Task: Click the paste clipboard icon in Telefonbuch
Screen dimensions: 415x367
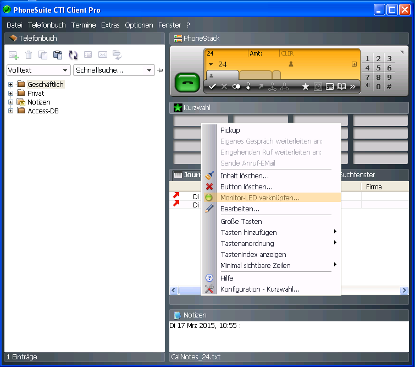Action: point(58,54)
